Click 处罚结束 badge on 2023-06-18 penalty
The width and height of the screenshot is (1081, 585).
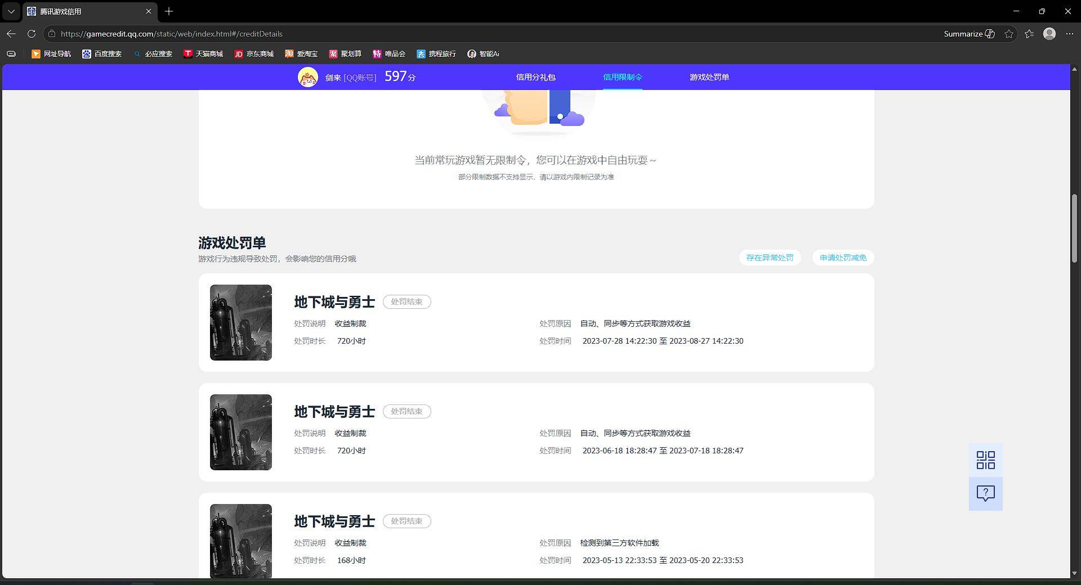click(407, 411)
